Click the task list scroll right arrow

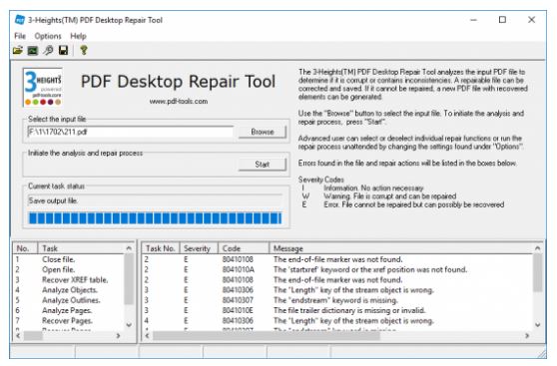tap(119, 335)
